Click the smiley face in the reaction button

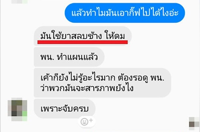[x=84, y=122]
